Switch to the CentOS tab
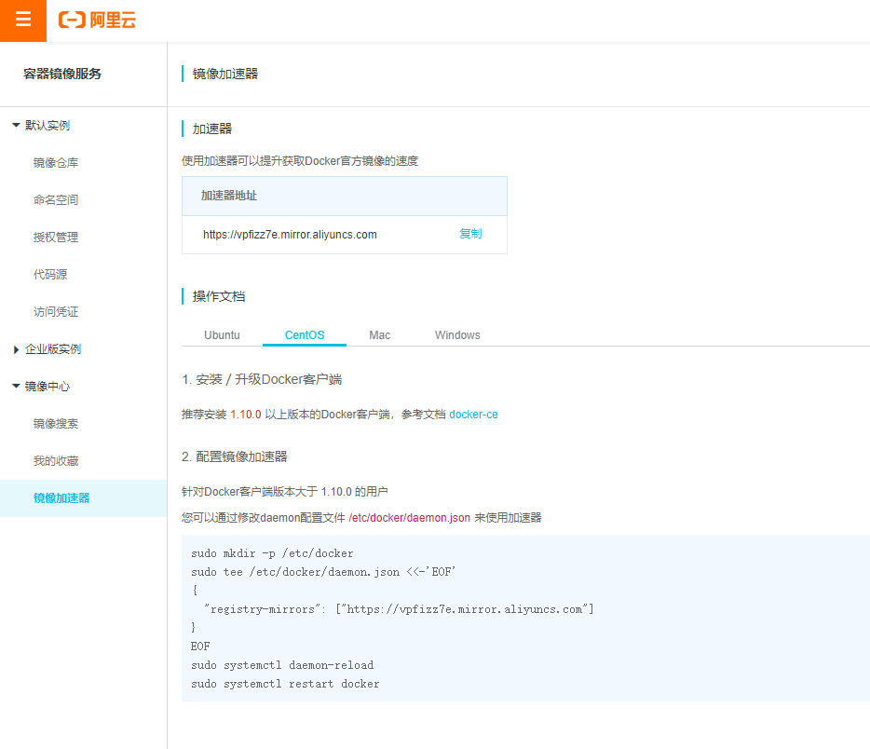 coord(305,335)
